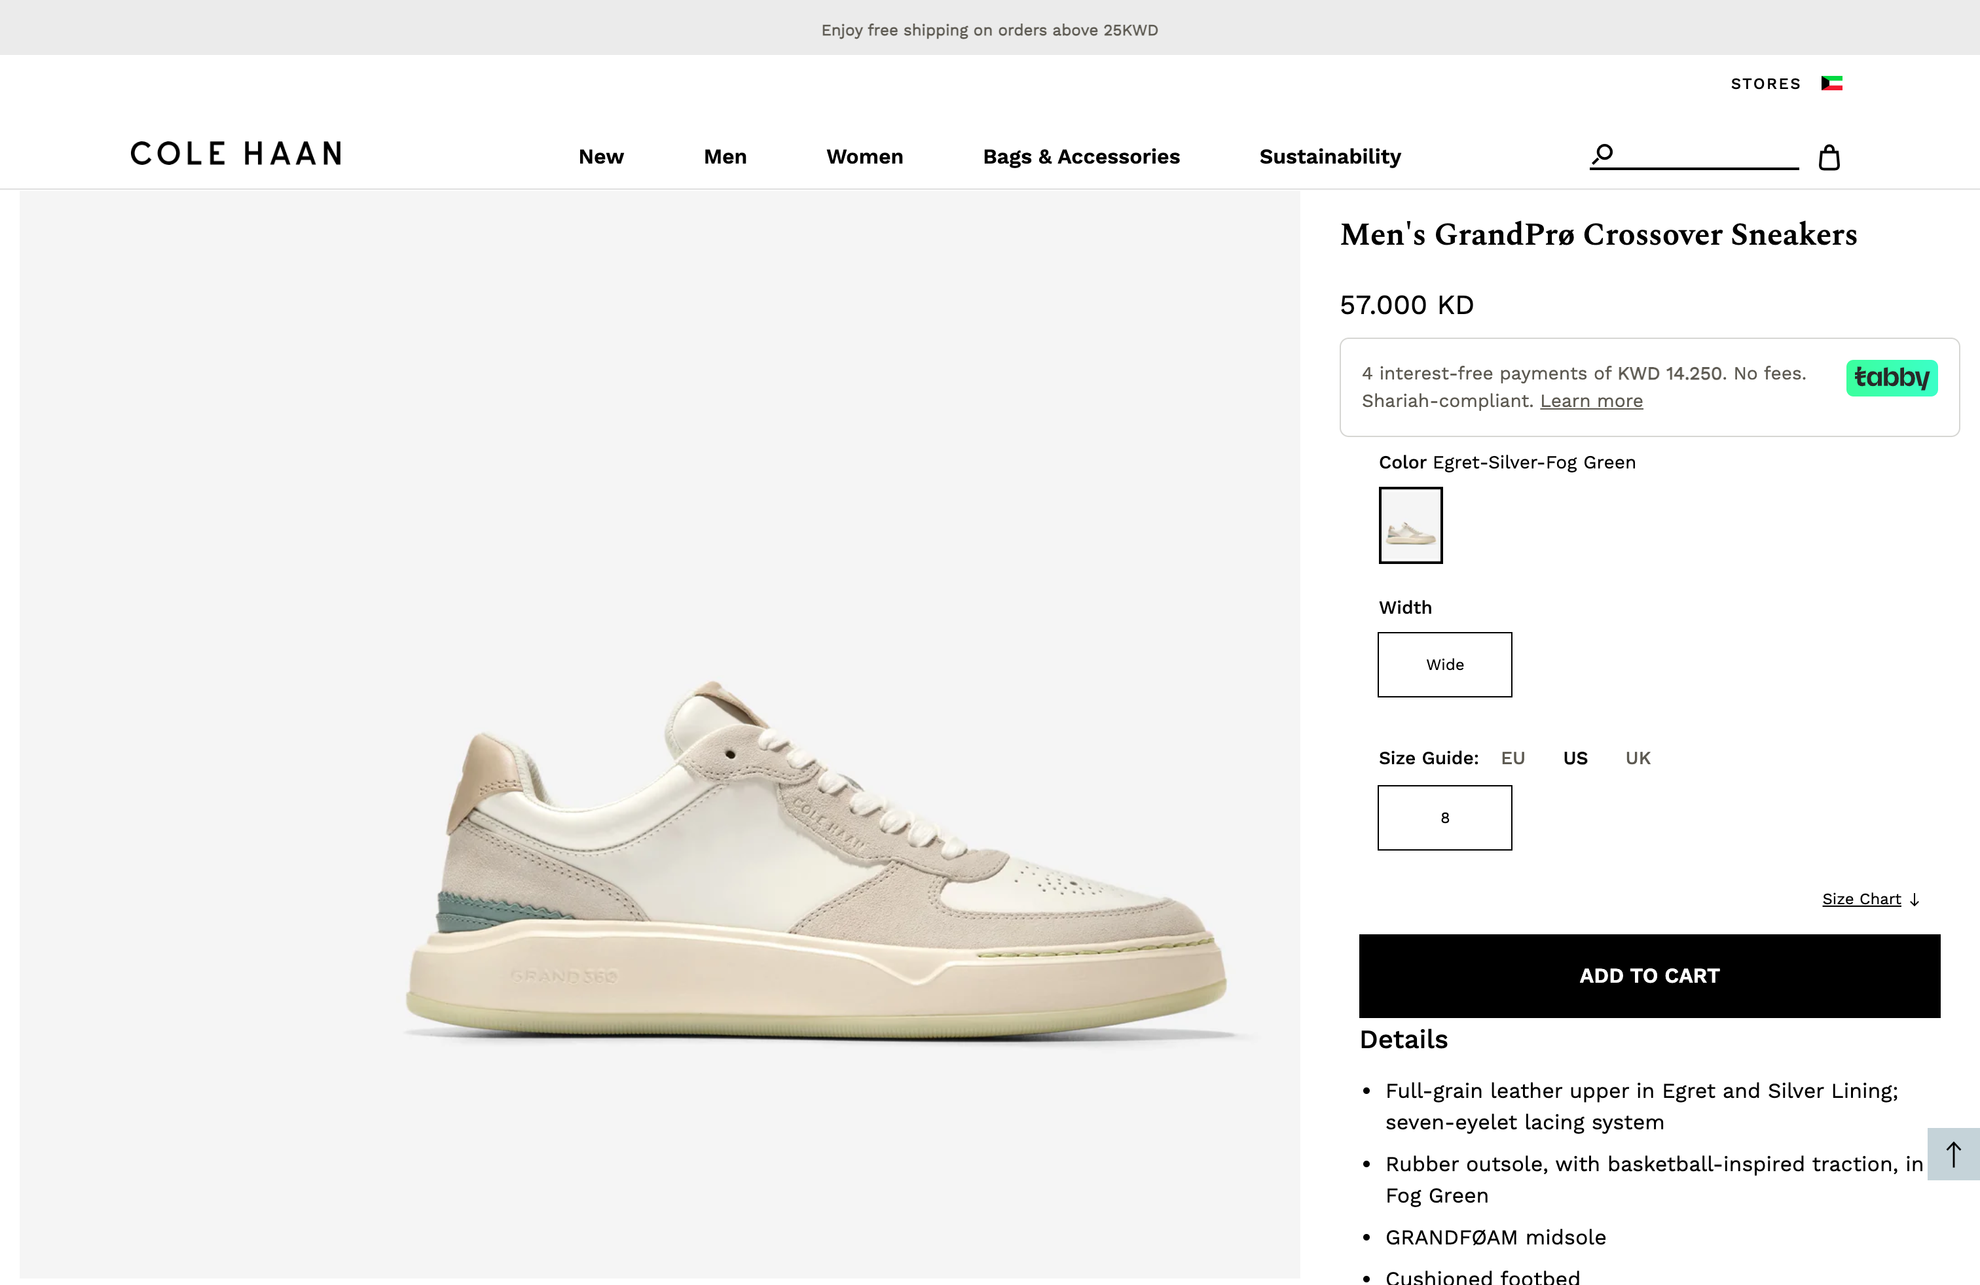The image size is (1980, 1285).
Task: Open the STORES link
Action: [1765, 83]
